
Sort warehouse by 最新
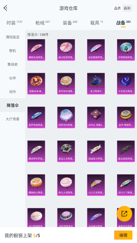(127, 8)
